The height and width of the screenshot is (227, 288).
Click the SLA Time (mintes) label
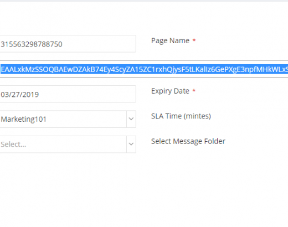click(181, 116)
